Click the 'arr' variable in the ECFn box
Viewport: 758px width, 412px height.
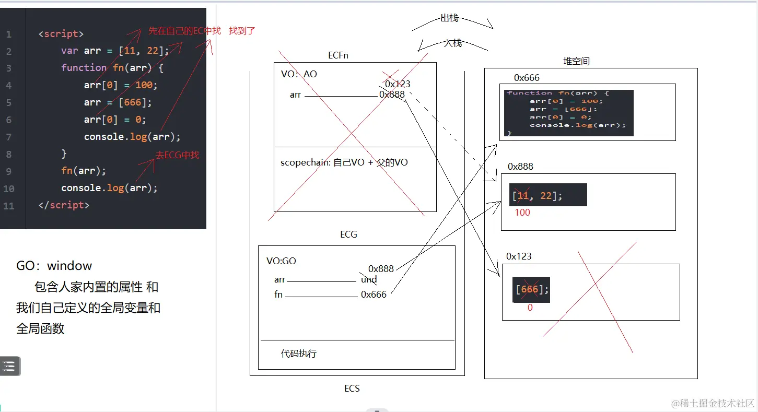(295, 95)
